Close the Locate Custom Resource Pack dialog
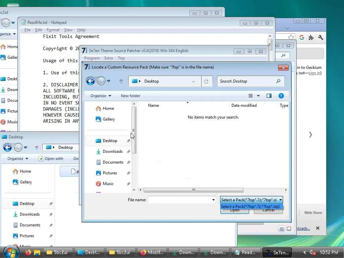 pos(283,68)
